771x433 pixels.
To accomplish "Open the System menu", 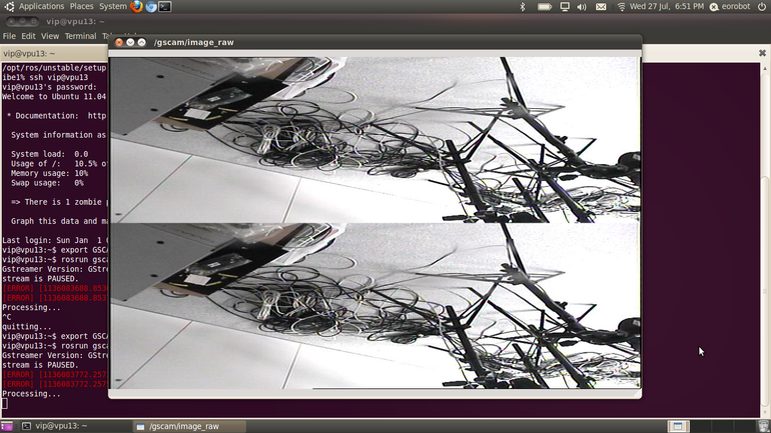I will pyautogui.click(x=112, y=6).
